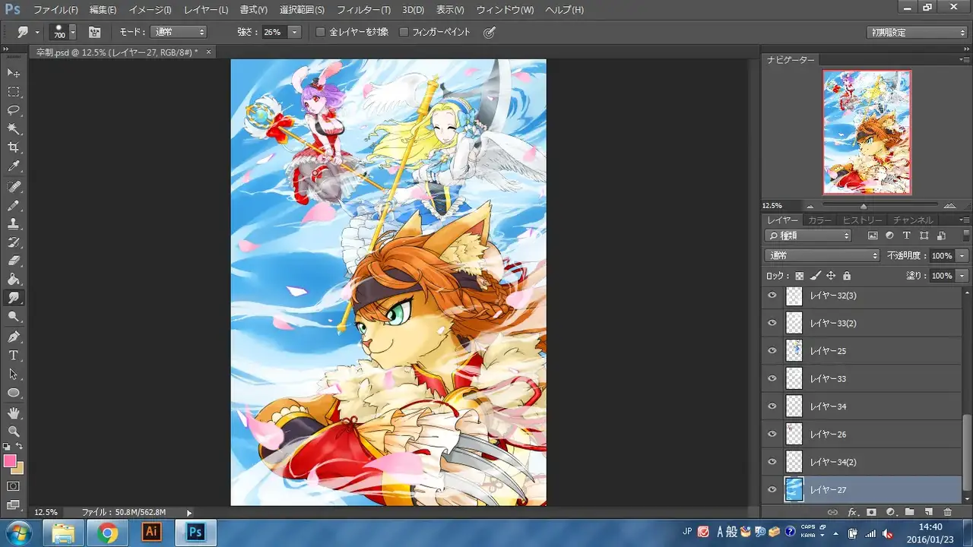Hide layer レイヤー25 with its eye icon
Screen dimensions: 973x547
772,351
